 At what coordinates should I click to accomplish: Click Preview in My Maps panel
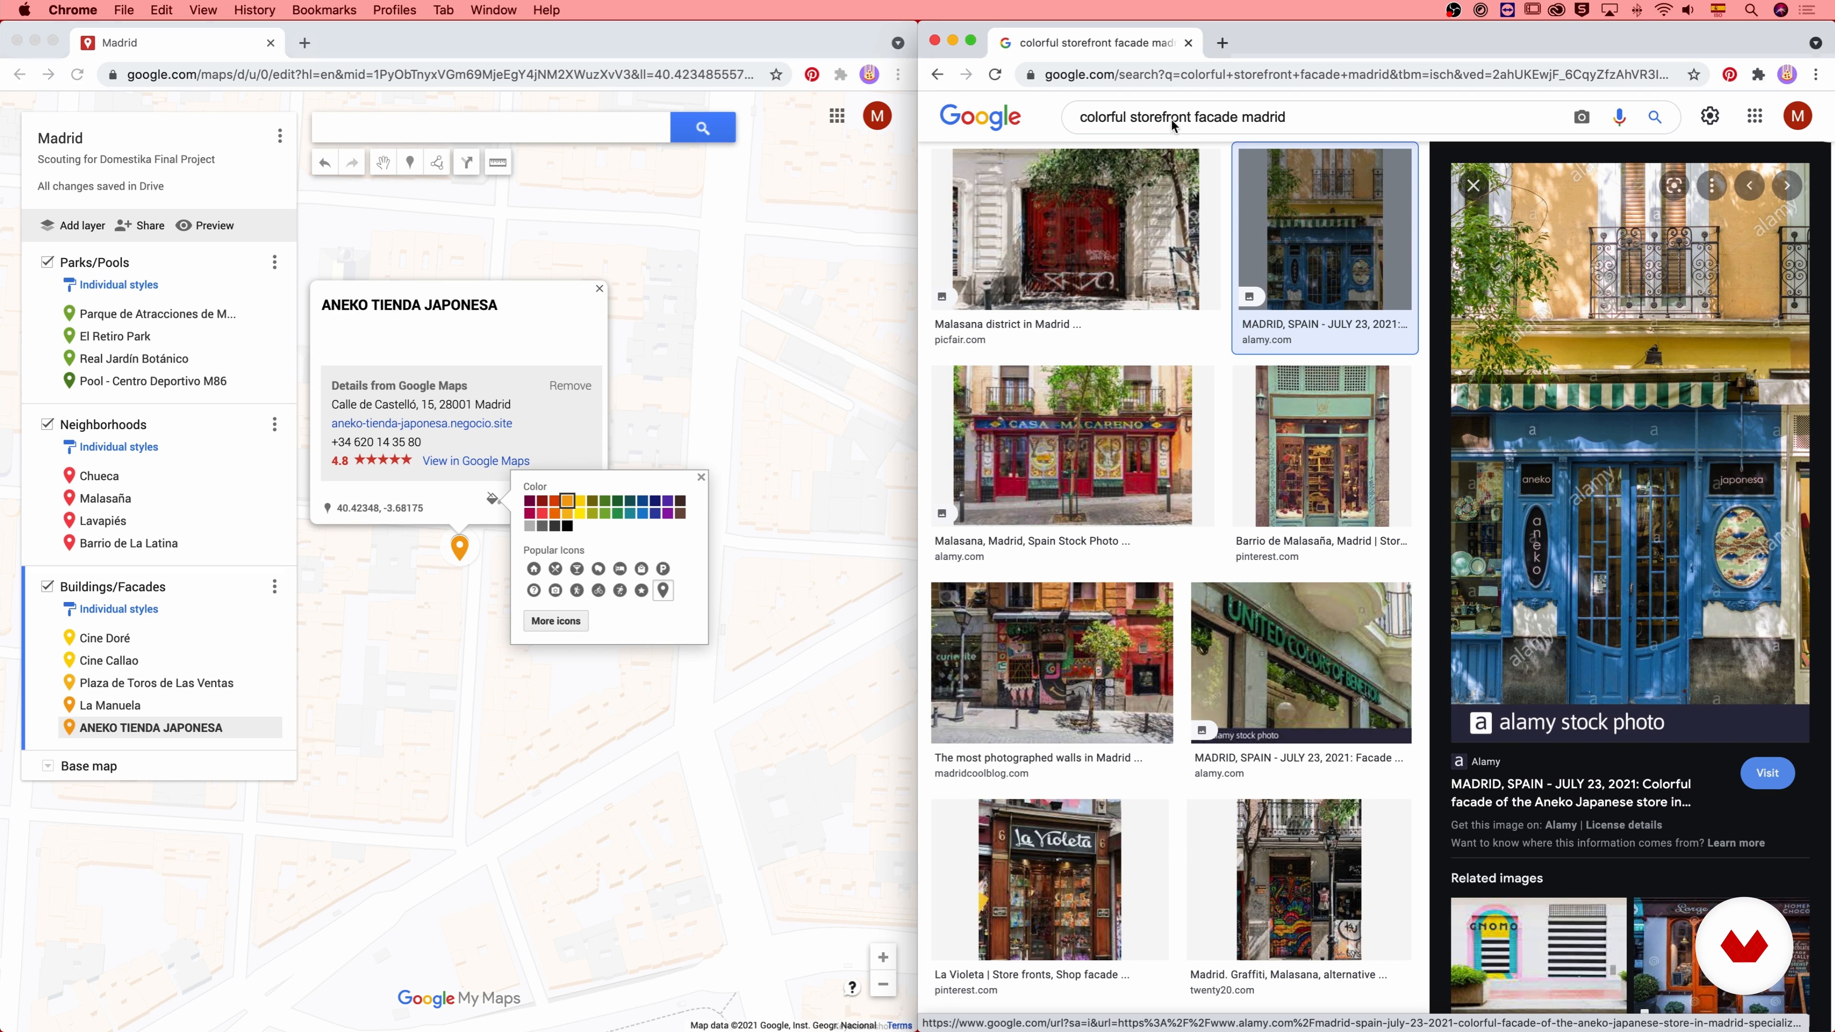205,225
